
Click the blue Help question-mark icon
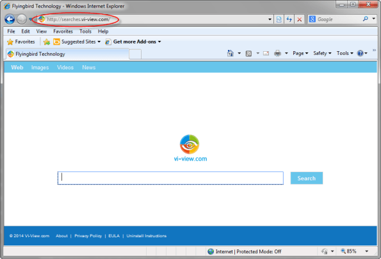pos(360,53)
